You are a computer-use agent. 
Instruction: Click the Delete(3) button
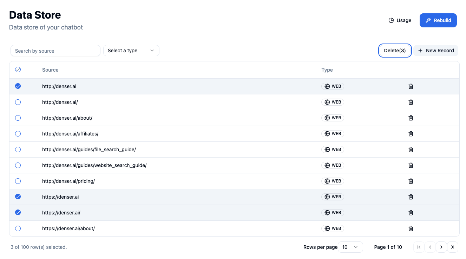tap(395, 51)
